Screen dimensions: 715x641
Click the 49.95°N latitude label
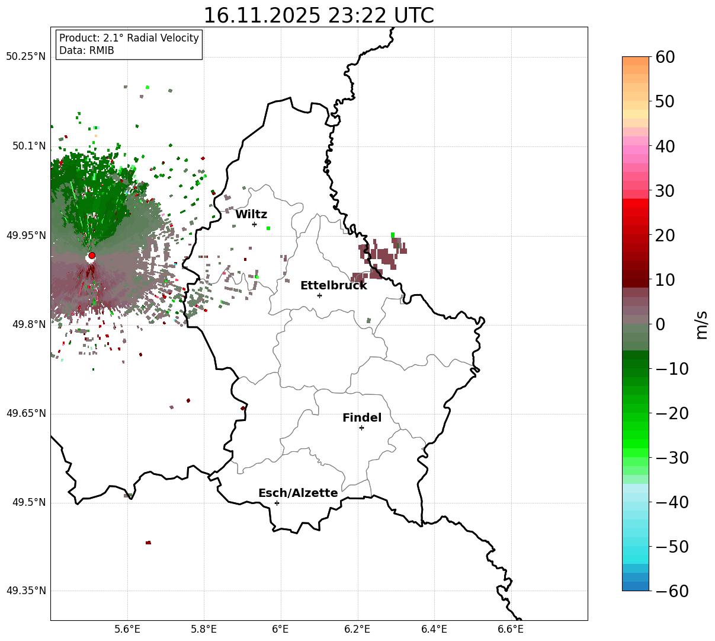(25, 235)
